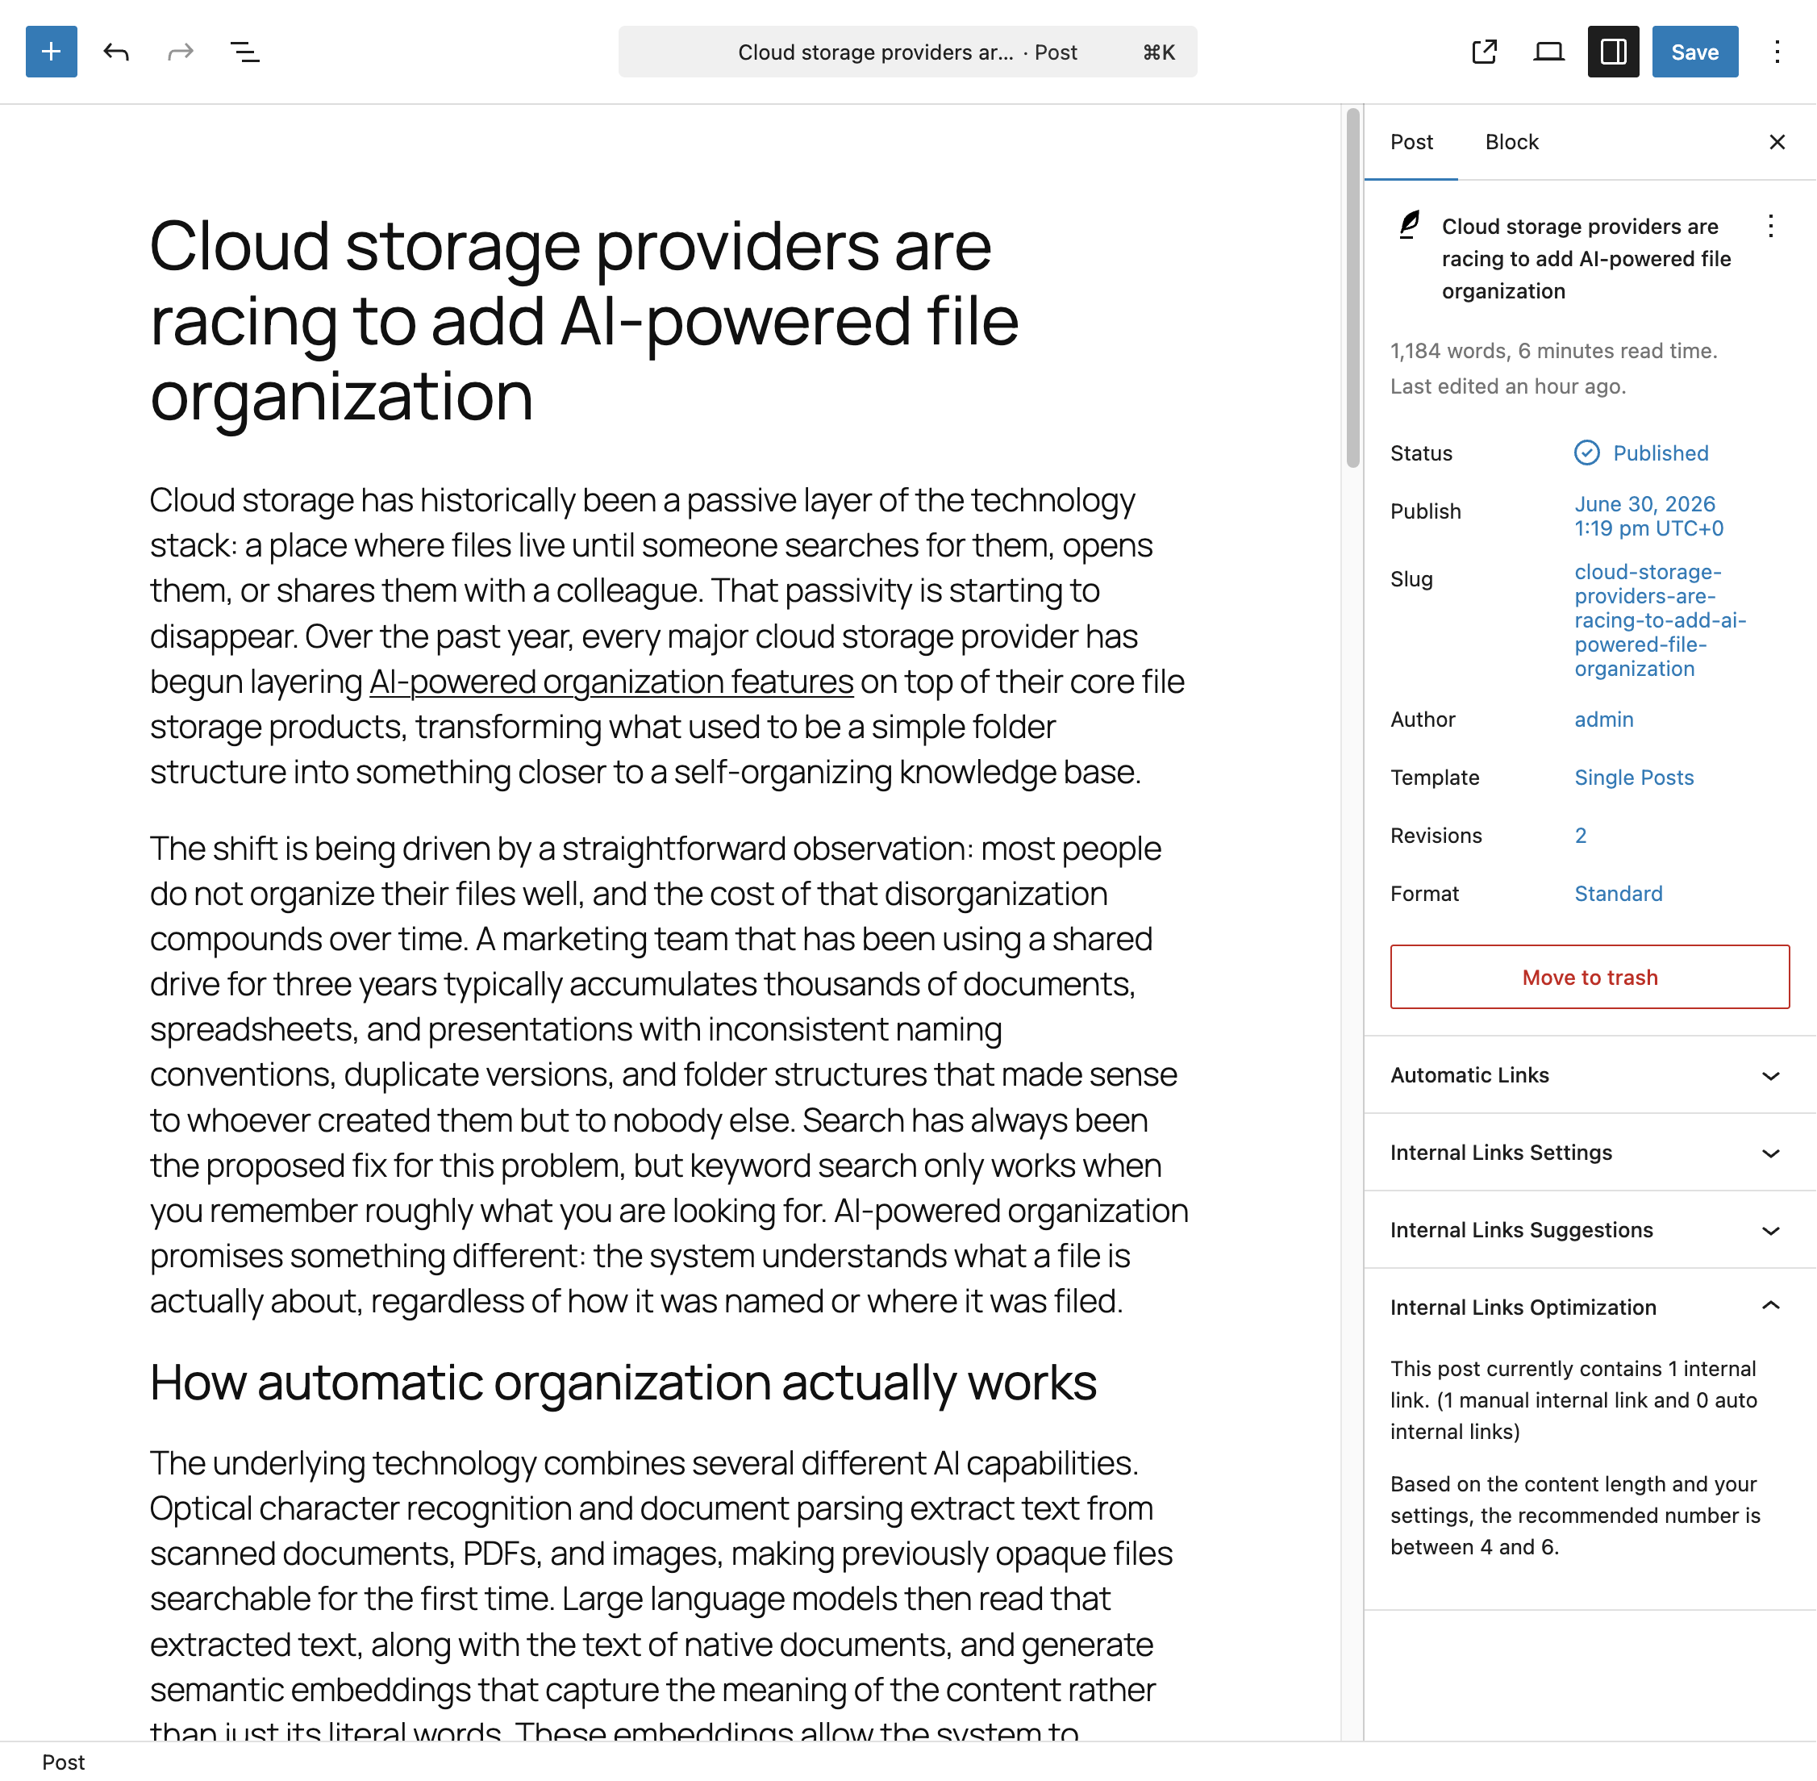Click the 'This post currently contains 1 internal link' text
Image resolution: width=1817 pixels, height=1781 pixels.
(x=1574, y=1400)
